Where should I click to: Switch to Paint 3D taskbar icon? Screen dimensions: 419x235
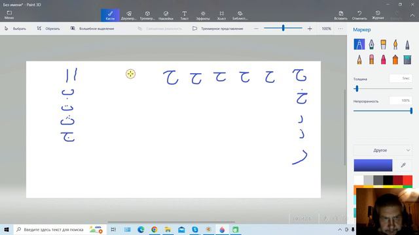pyautogui.click(x=222, y=229)
